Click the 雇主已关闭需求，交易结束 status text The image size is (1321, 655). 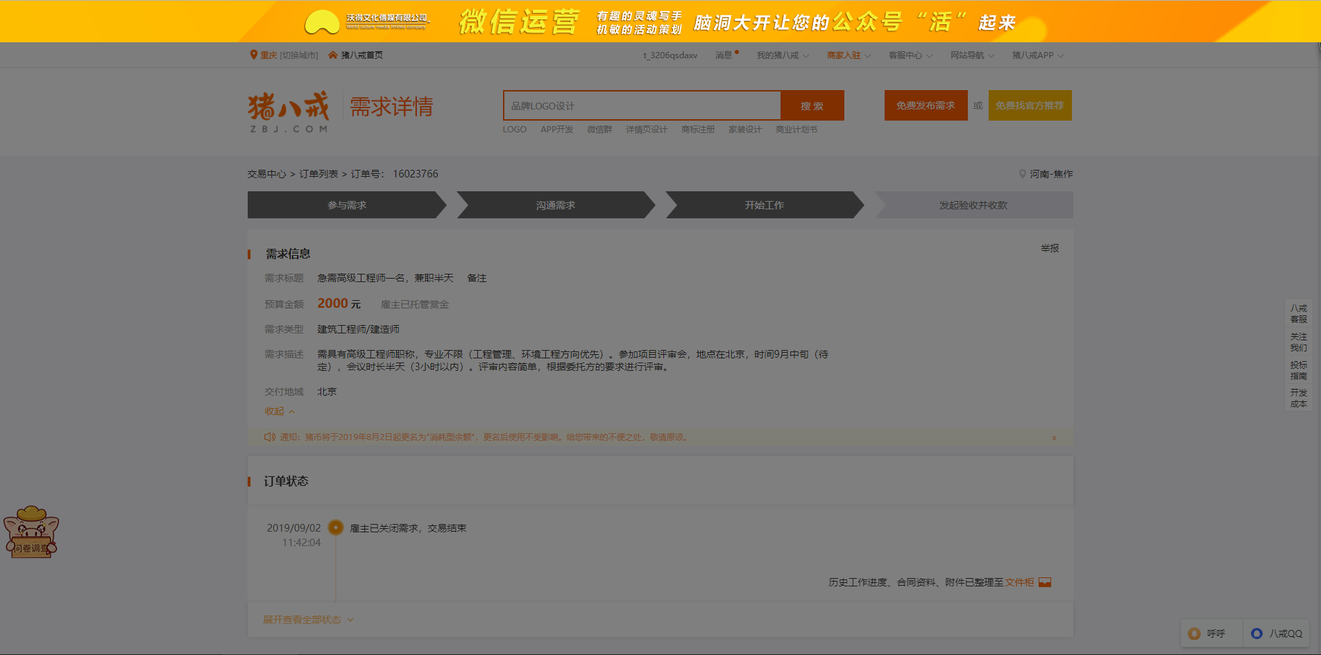tap(408, 528)
